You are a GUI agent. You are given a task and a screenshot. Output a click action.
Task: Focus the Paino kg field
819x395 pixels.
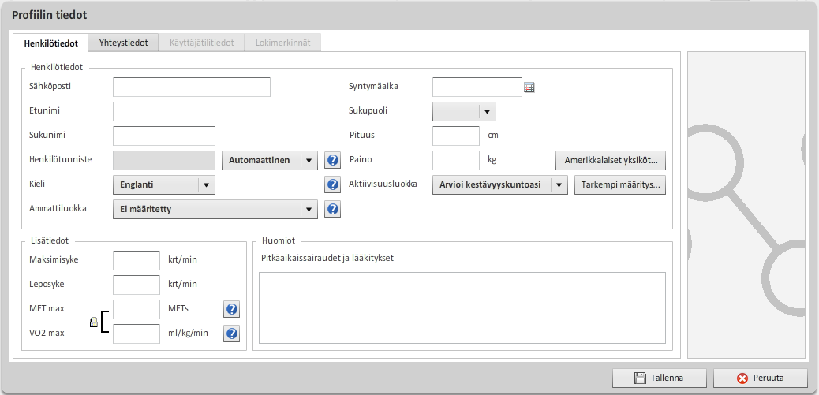coord(456,160)
